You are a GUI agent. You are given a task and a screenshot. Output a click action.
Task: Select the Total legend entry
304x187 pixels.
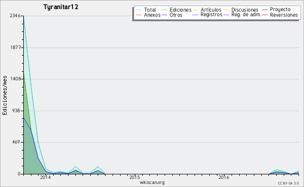[150, 10]
